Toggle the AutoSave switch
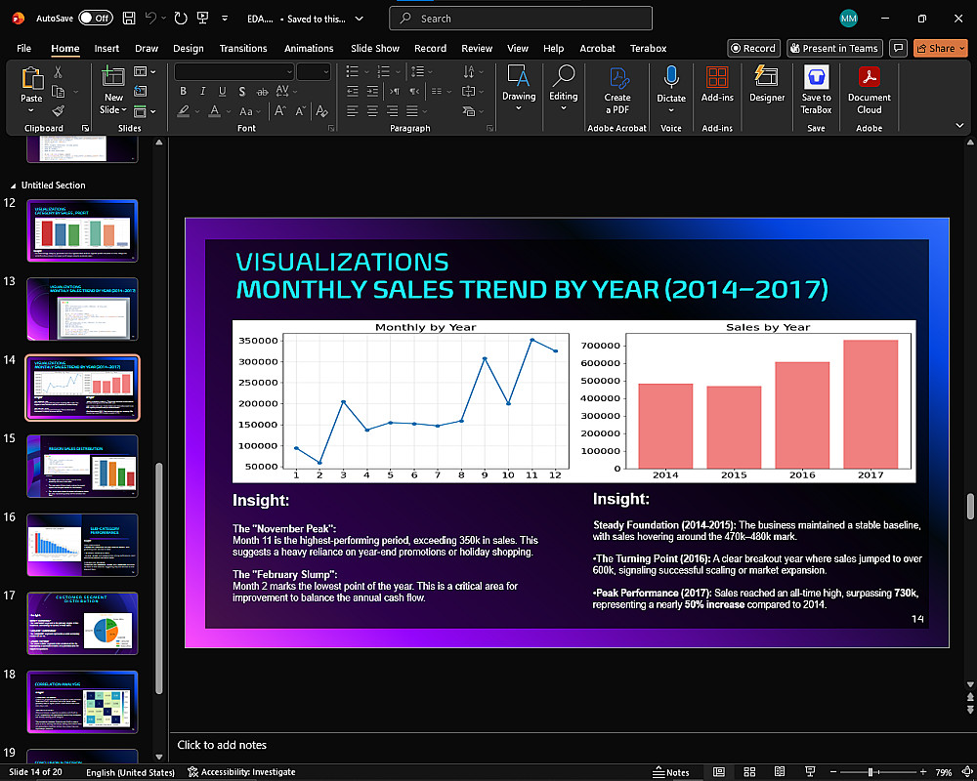Screen dimensions: 977x781 (96, 18)
